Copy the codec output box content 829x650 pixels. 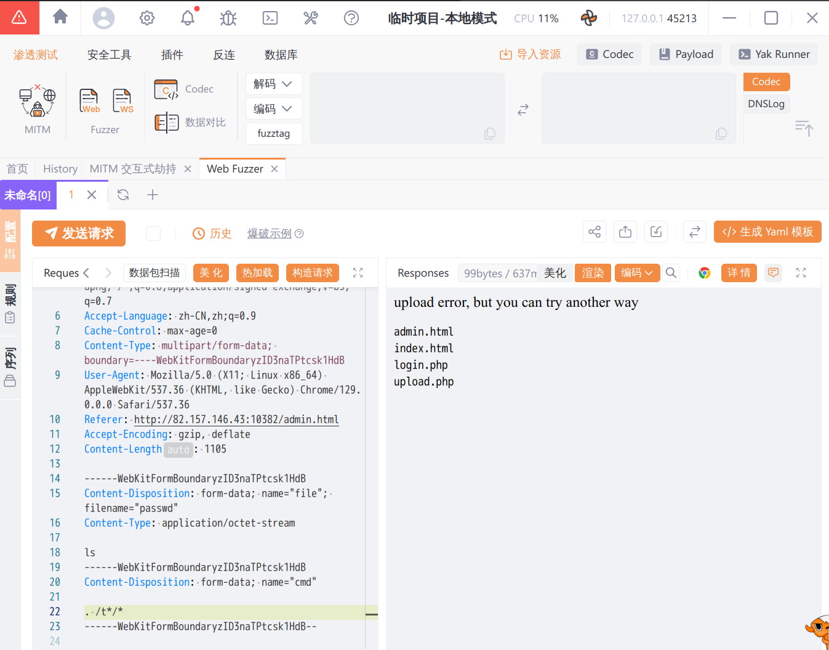pyautogui.click(x=721, y=134)
